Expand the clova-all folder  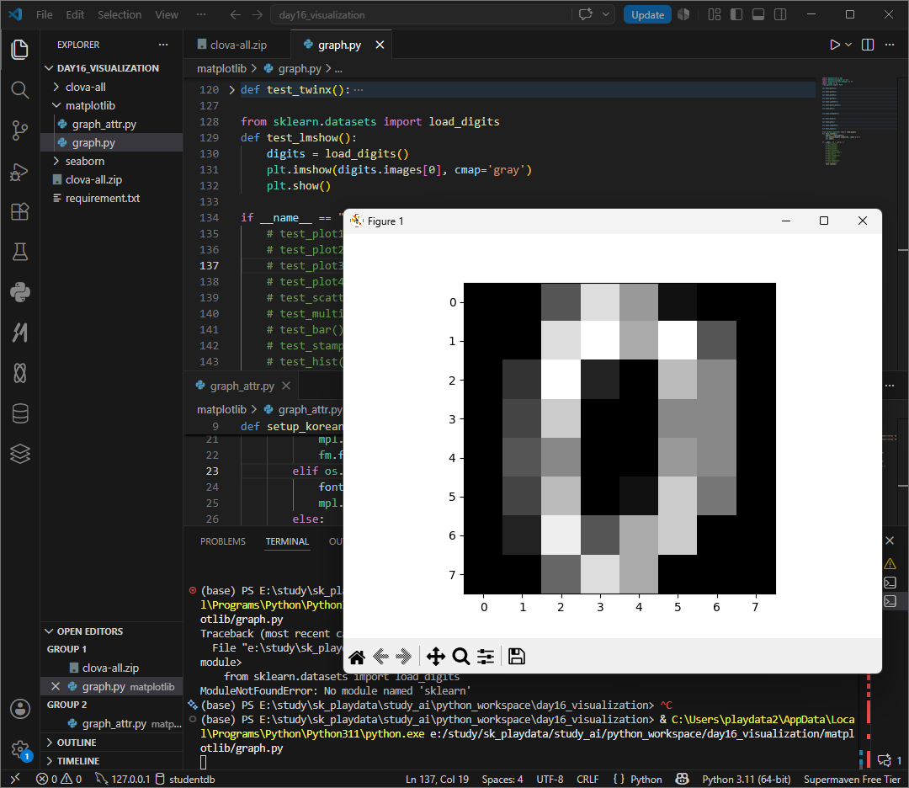pos(56,87)
